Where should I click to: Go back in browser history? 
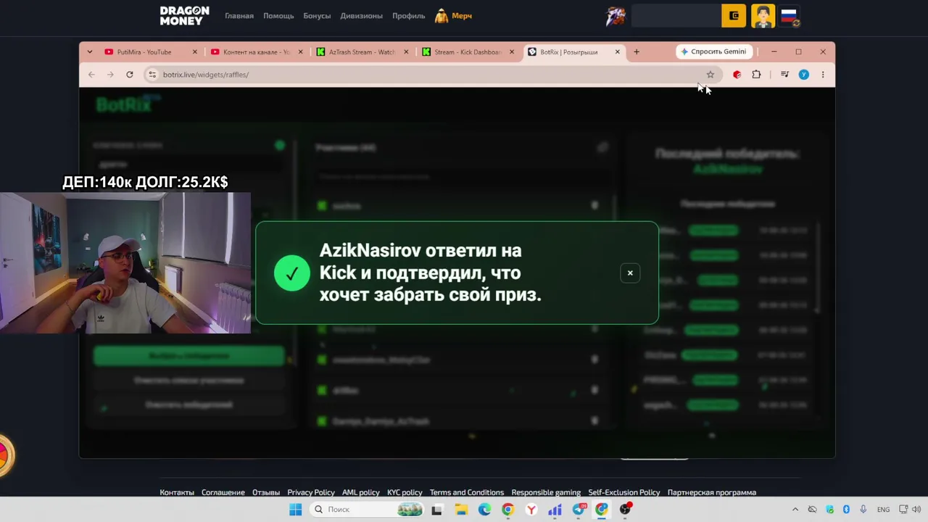(91, 75)
